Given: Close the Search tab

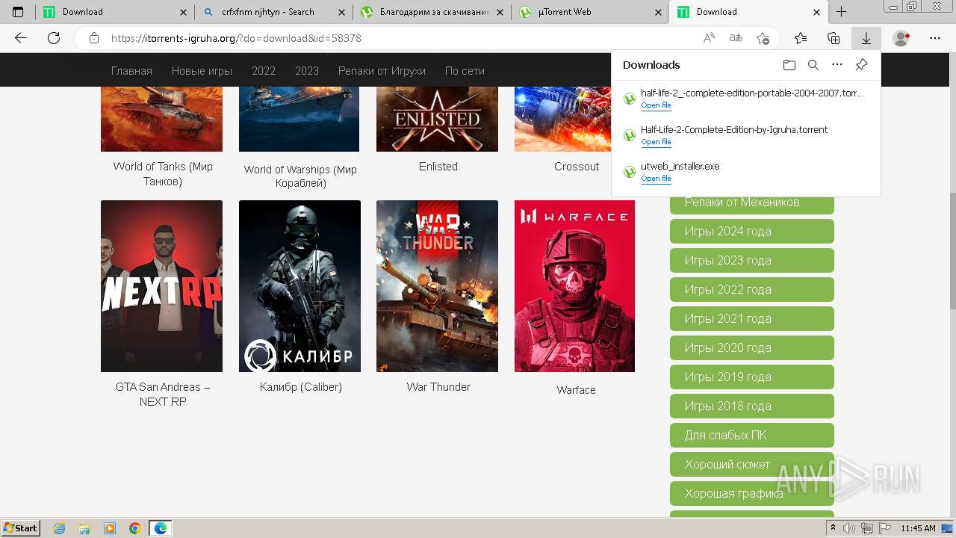Looking at the screenshot, I should point(341,12).
